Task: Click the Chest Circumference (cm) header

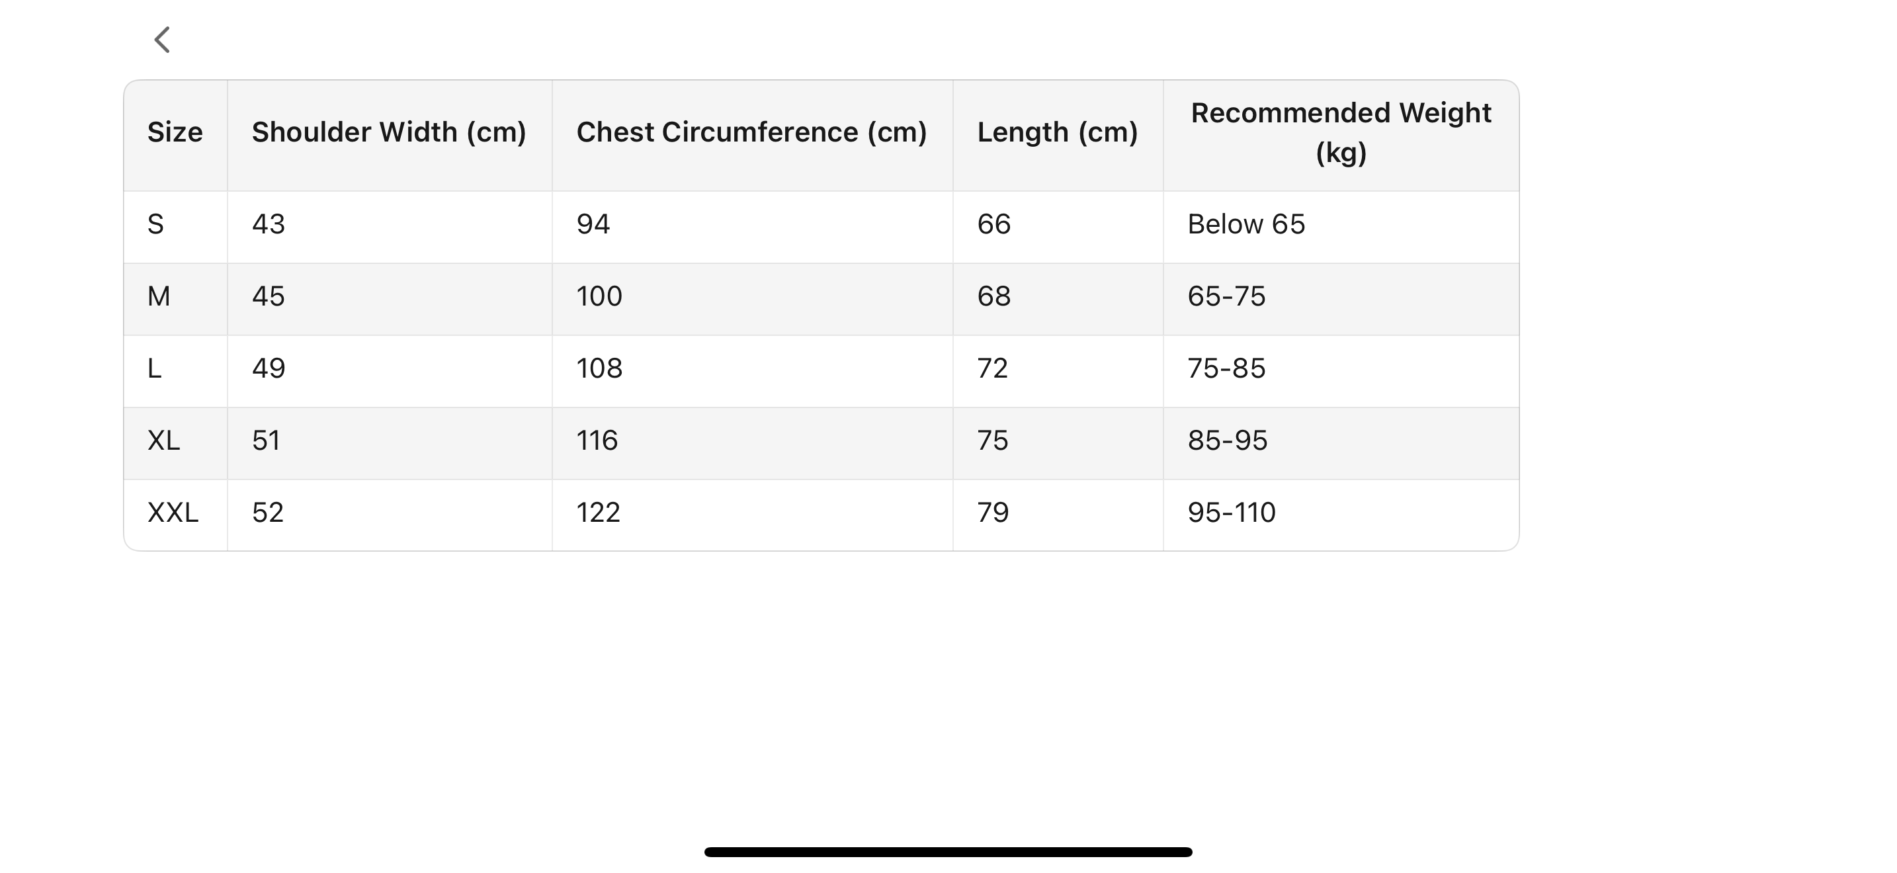Action: [751, 132]
